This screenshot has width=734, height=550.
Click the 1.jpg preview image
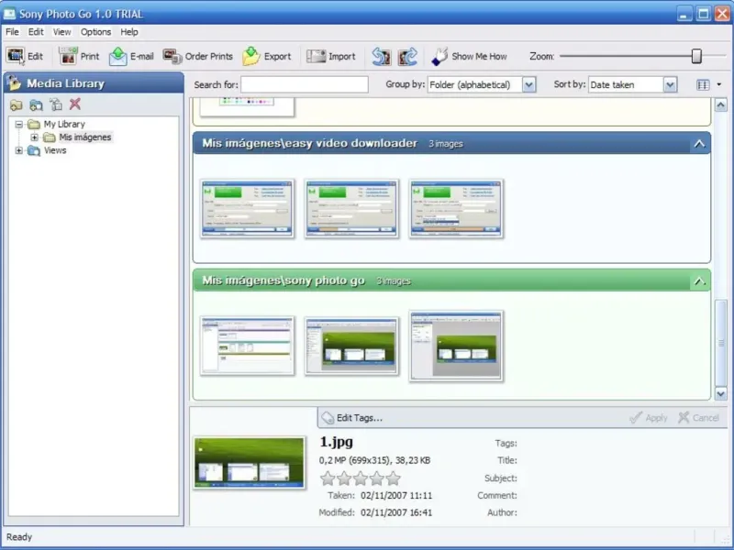(250, 463)
